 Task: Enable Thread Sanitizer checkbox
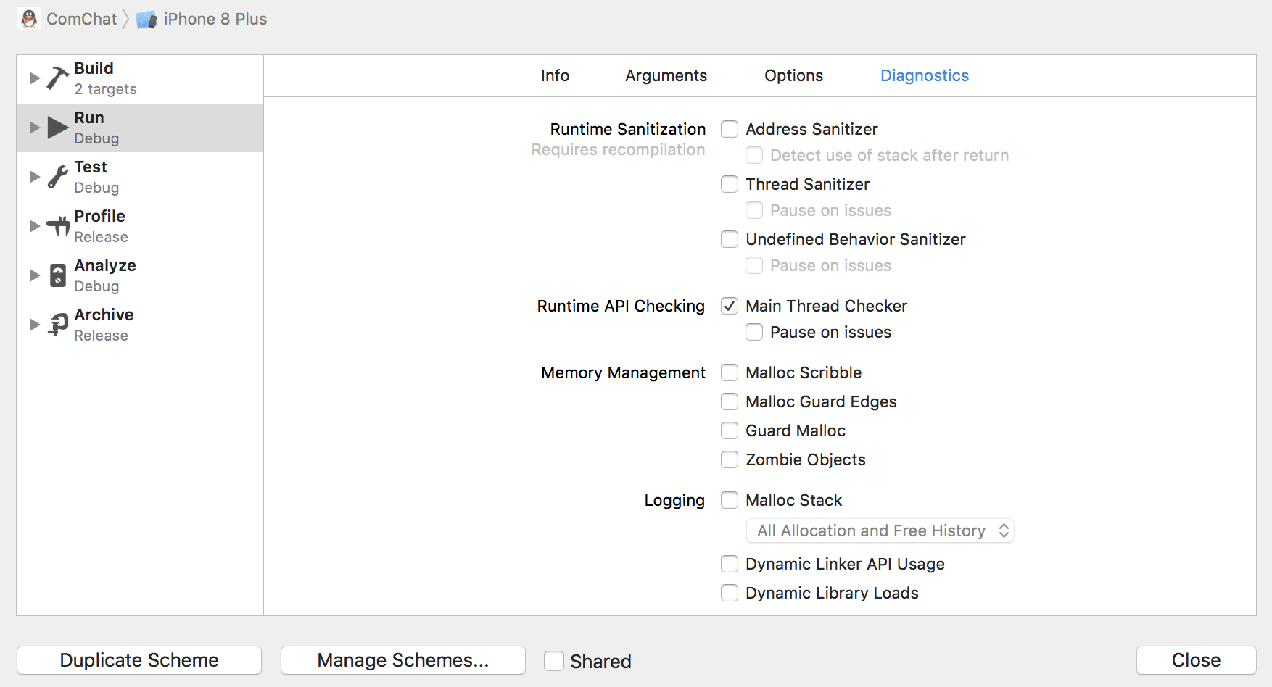pos(730,184)
